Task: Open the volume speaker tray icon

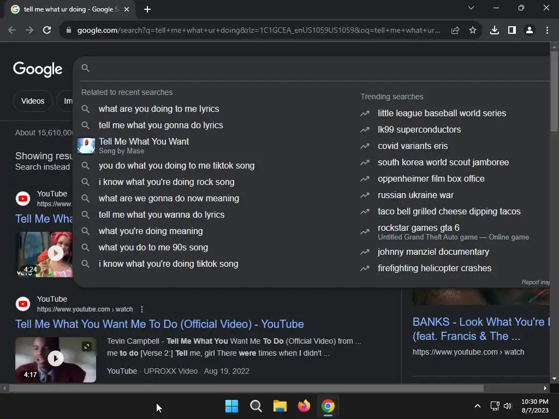Action: coord(508,406)
